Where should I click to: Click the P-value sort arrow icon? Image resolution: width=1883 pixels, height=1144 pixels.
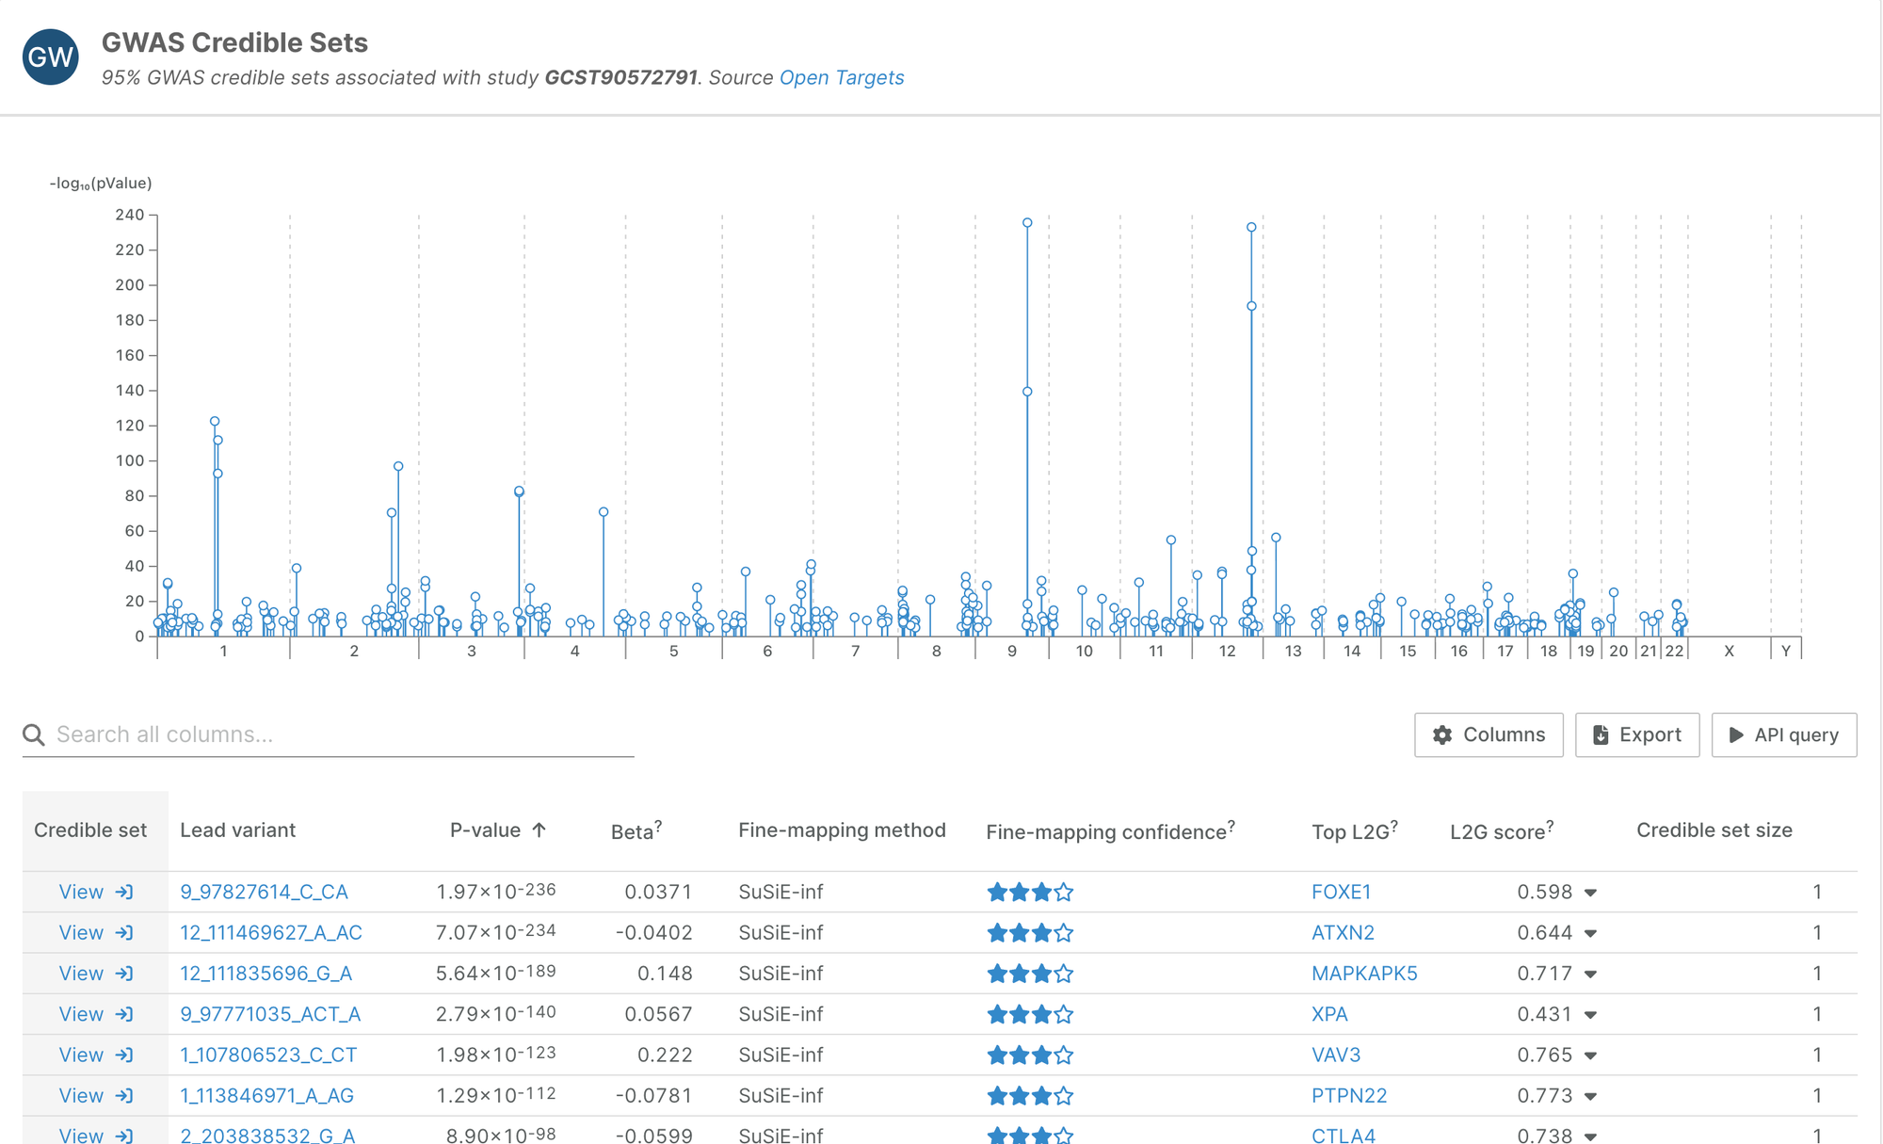(x=539, y=830)
